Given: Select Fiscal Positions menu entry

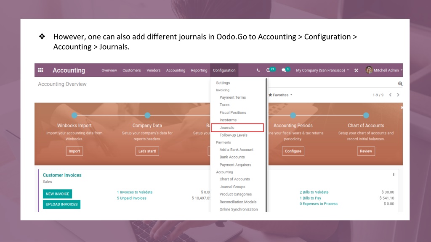Looking at the screenshot, I should (x=233, y=113).
